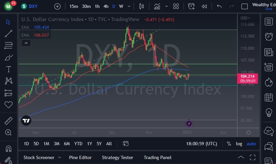Open the watchlist panel icon
Image resolution: width=276 pixels, height=164 pixels.
269,22
